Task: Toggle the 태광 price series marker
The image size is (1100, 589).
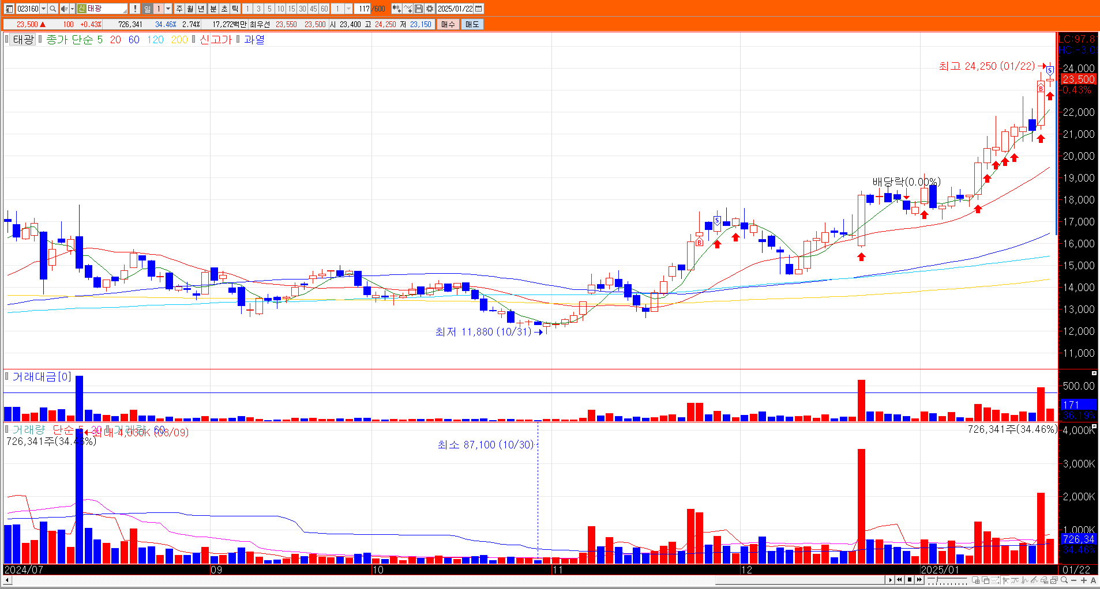Action: [x=7, y=39]
